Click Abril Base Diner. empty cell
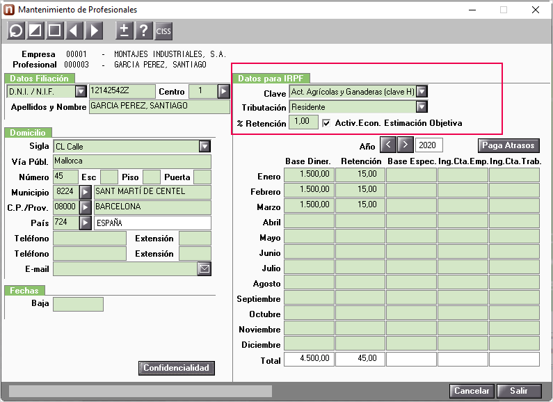Viewport: 553px width, 402px height. [x=309, y=220]
